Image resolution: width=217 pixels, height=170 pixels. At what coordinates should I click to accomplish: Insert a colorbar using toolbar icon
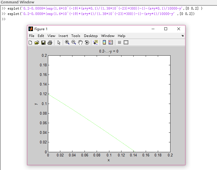point(104,42)
